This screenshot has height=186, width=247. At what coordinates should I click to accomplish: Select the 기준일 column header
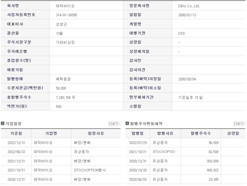point(16,133)
